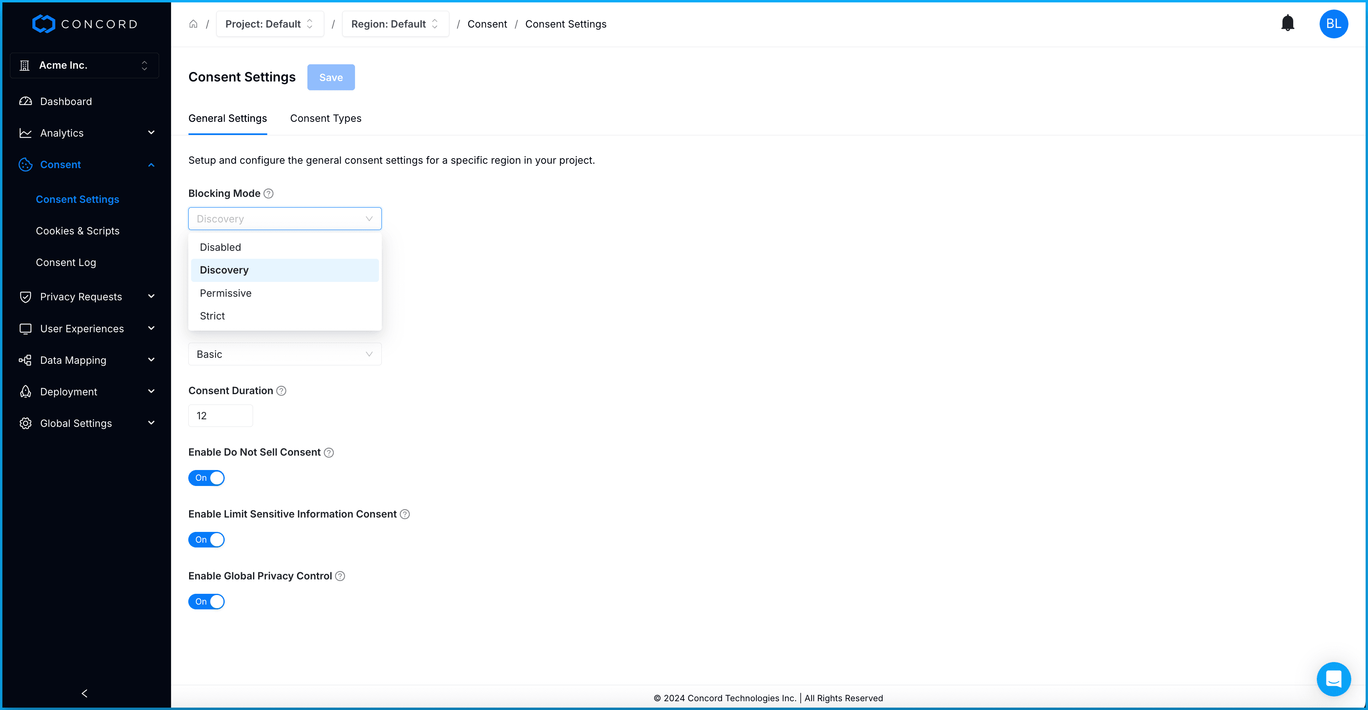
Task: Toggle off Enable Do Not Sell Consent
Action: point(207,478)
